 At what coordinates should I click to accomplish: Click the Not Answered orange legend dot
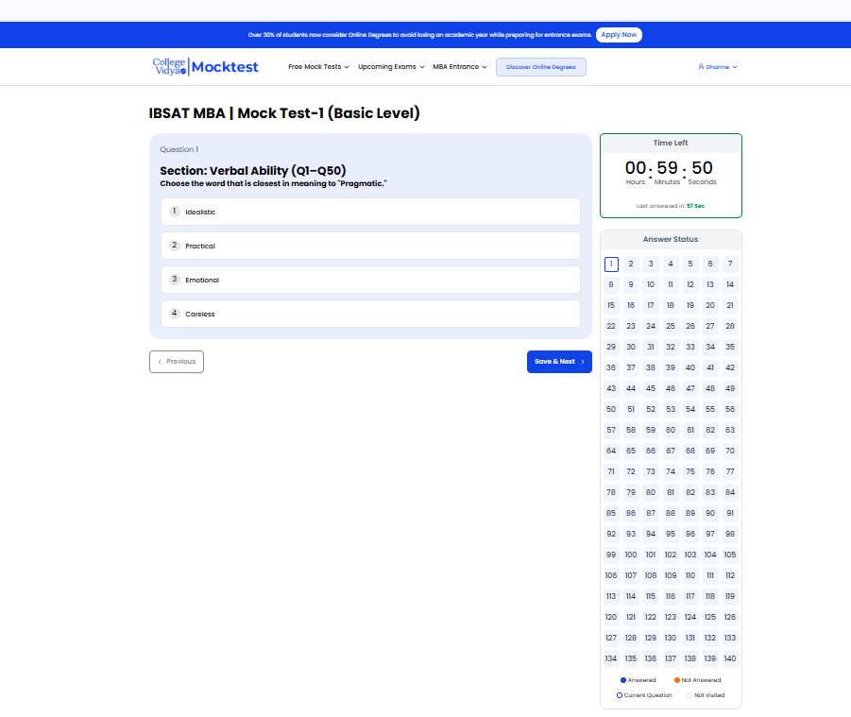[x=677, y=680]
